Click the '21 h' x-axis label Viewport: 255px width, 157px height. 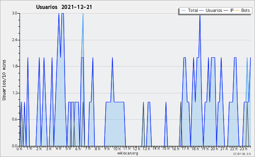click(224, 149)
